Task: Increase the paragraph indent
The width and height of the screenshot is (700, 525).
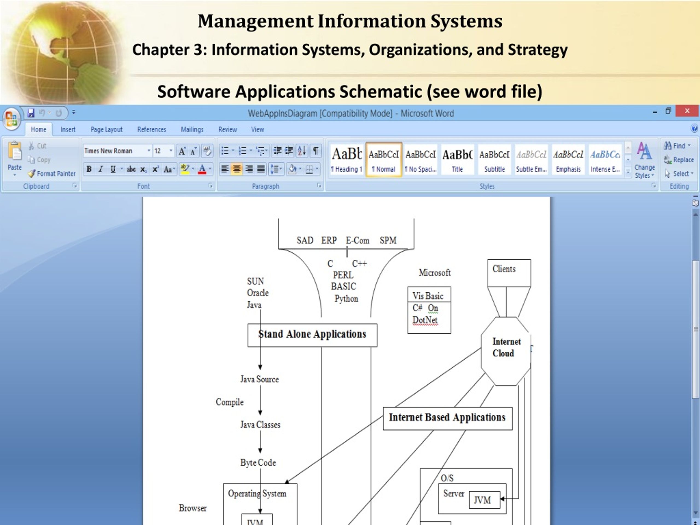Action: coord(289,151)
